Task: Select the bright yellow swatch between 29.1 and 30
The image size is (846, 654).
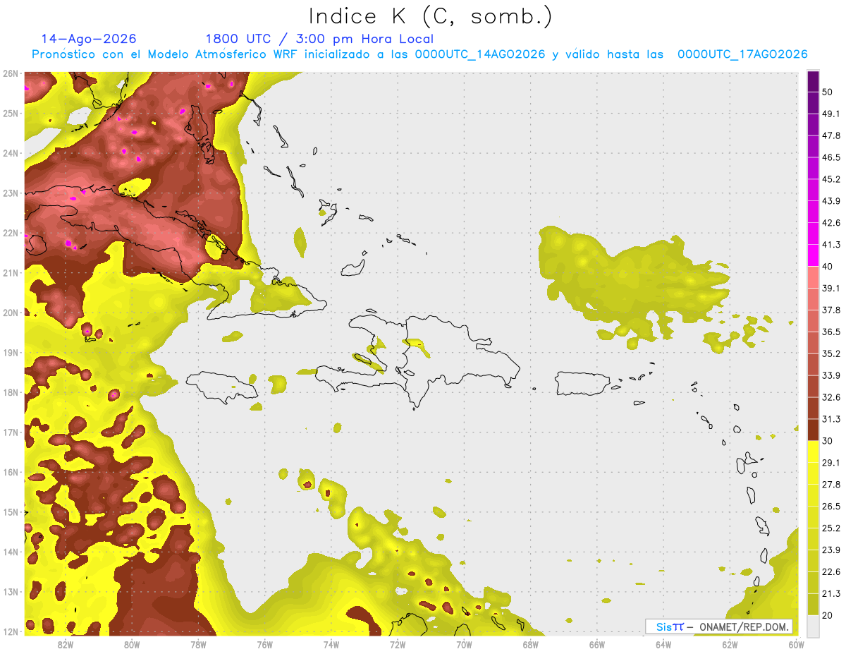Action: coord(813,452)
